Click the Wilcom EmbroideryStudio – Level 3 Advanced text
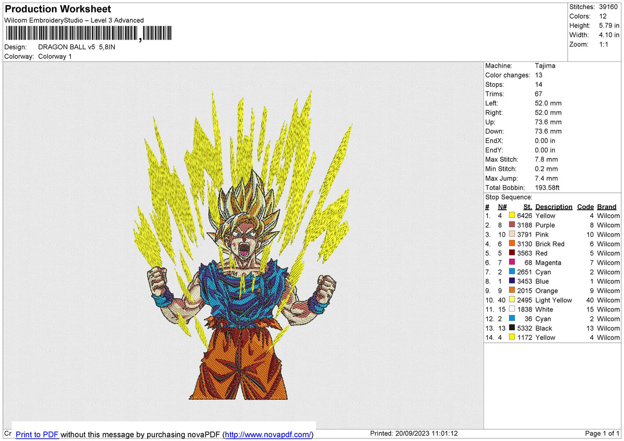This screenshot has height=441, width=624. [x=74, y=20]
